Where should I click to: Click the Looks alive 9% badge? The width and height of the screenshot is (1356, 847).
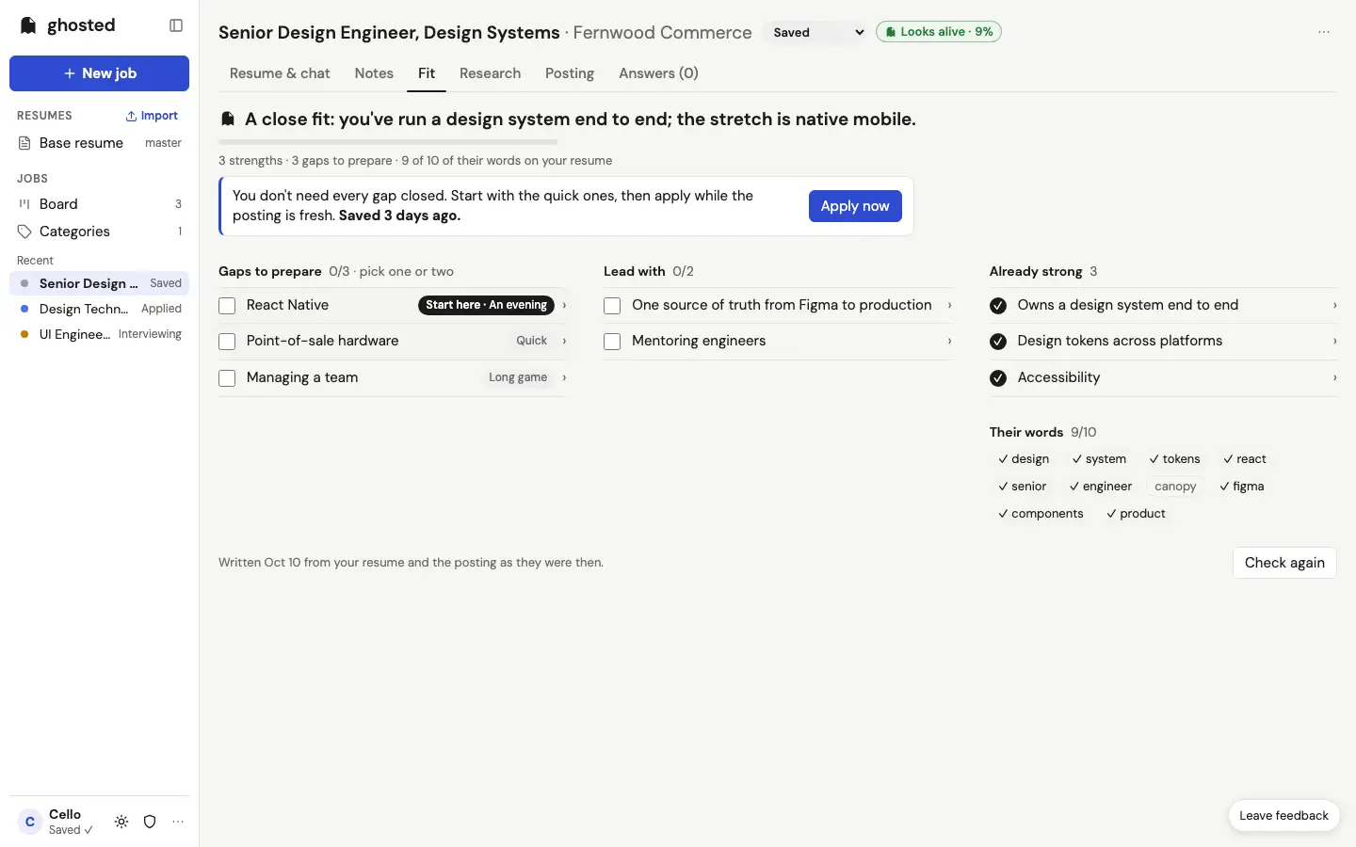coord(939,32)
